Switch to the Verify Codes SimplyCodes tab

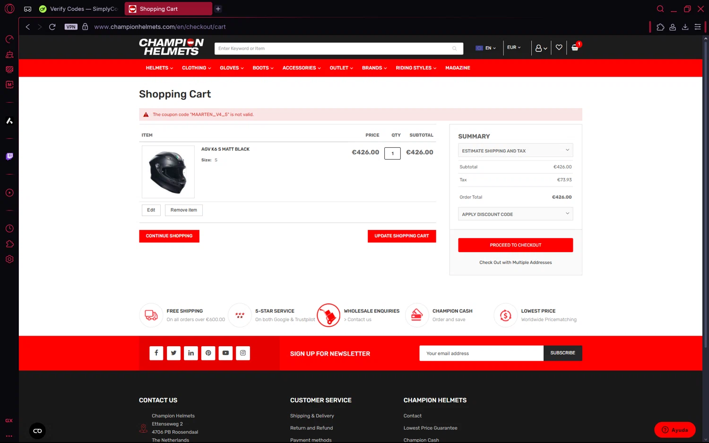(x=79, y=9)
